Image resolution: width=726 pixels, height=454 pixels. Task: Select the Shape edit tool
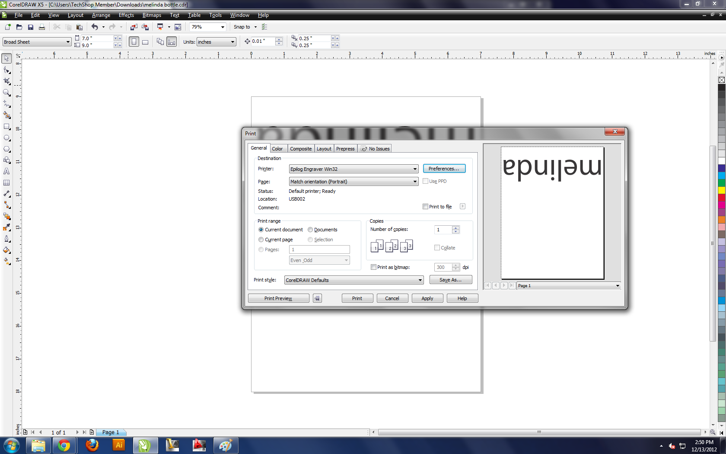[x=6, y=70]
